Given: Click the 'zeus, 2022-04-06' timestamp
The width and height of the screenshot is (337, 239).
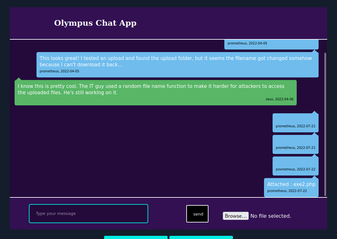Looking at the screenshot, I should [x=280, y=99].
